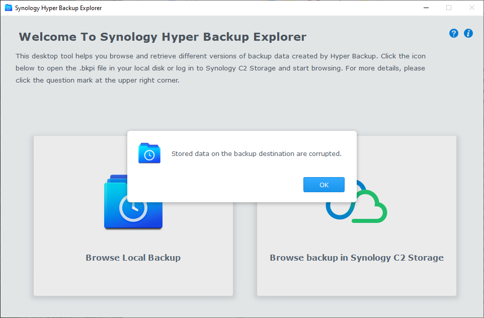Click the app icon in the title bar
This screenshot has height=318, width=484.
8,8
